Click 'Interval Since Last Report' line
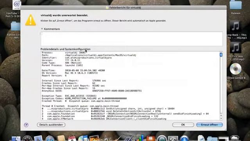Image resolution: width=250 pixels, height=141 pixels. 74,81
